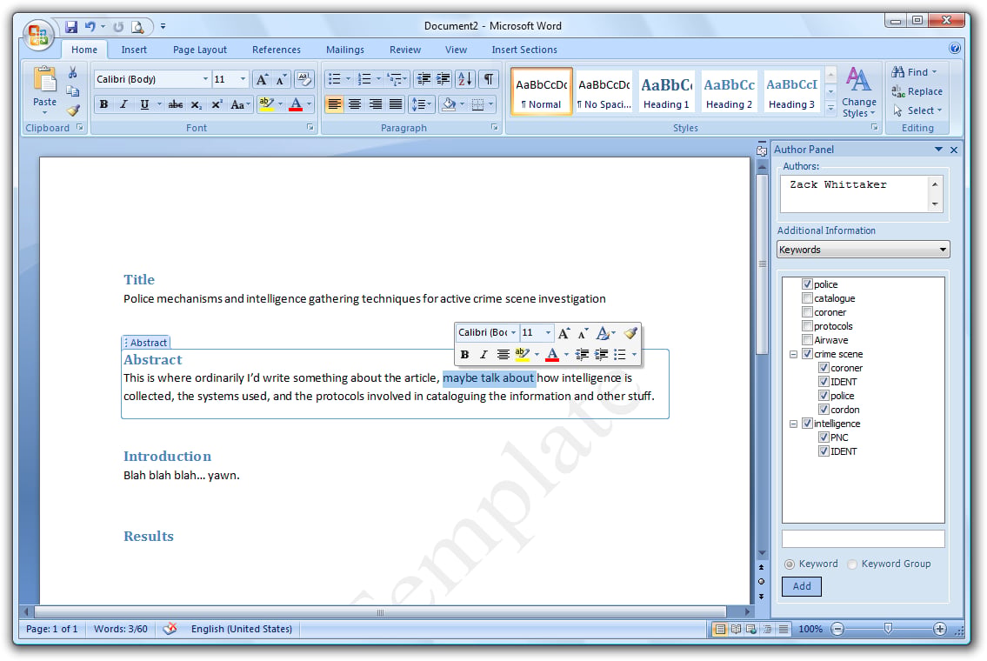Uncheck the top-level police keyword
The image size is (987, 661).
coord(807,284)
